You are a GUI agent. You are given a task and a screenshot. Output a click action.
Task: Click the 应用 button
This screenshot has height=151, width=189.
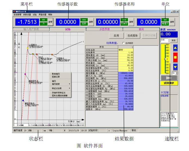(x=116, y=35)
